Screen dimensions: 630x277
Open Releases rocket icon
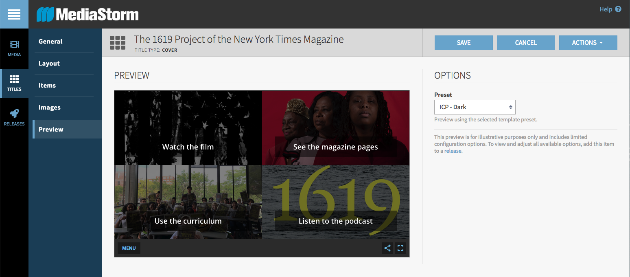pyautogui.click(x=14, y=114)
